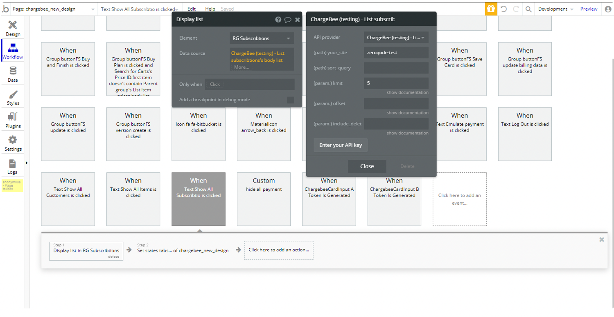Screen dimensions: 614x317
Task: Delete Step 1 via delete link
Action: (x=113, y=257)
